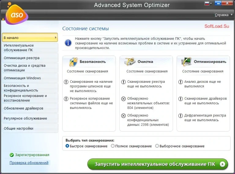Click warning icon beside Сканирование реестра status
Viewport: 235px width, 174px height.
pyautogui.click(x=123, y=82)
